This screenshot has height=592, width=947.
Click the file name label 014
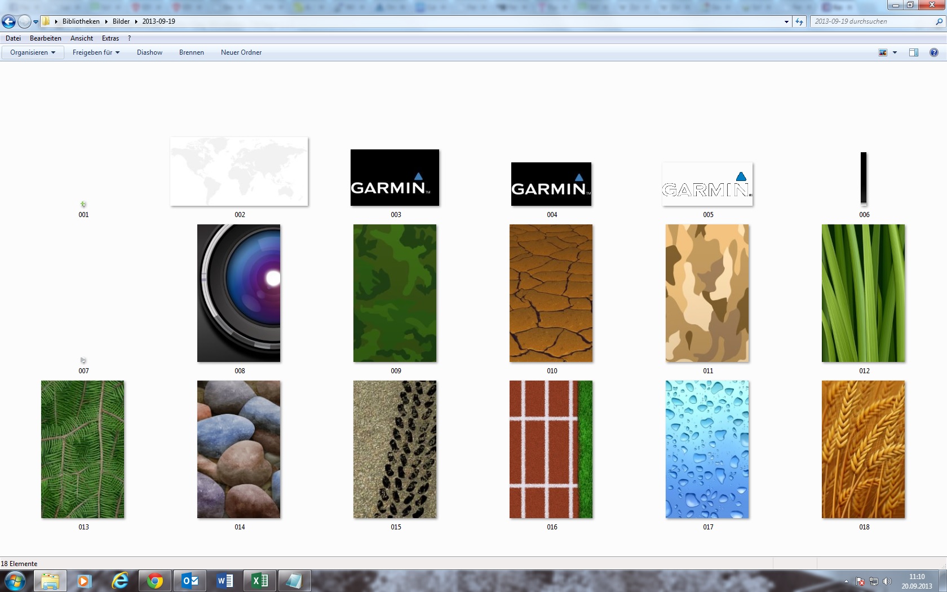tap(240, 527)
